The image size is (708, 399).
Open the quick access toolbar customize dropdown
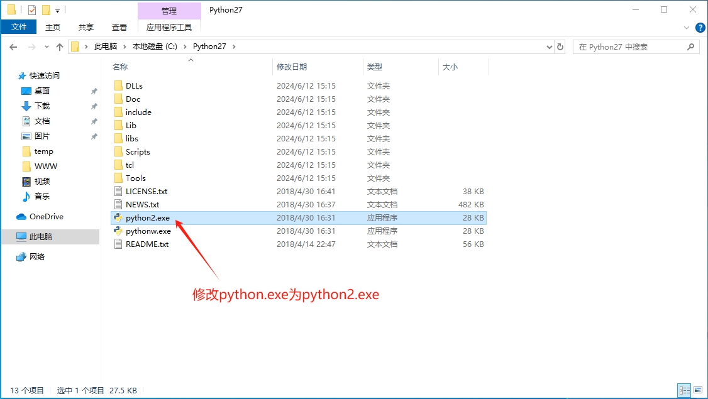click(x=57, y=11)
